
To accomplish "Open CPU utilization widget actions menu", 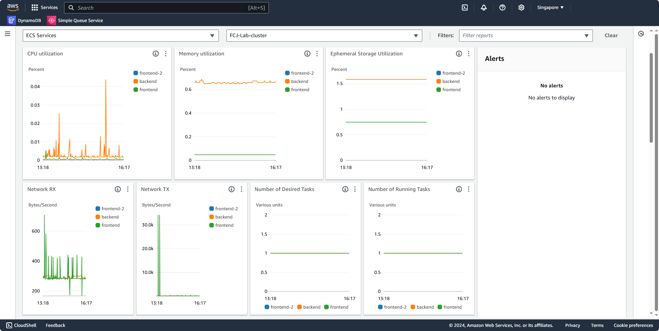I will pos(166,54).
